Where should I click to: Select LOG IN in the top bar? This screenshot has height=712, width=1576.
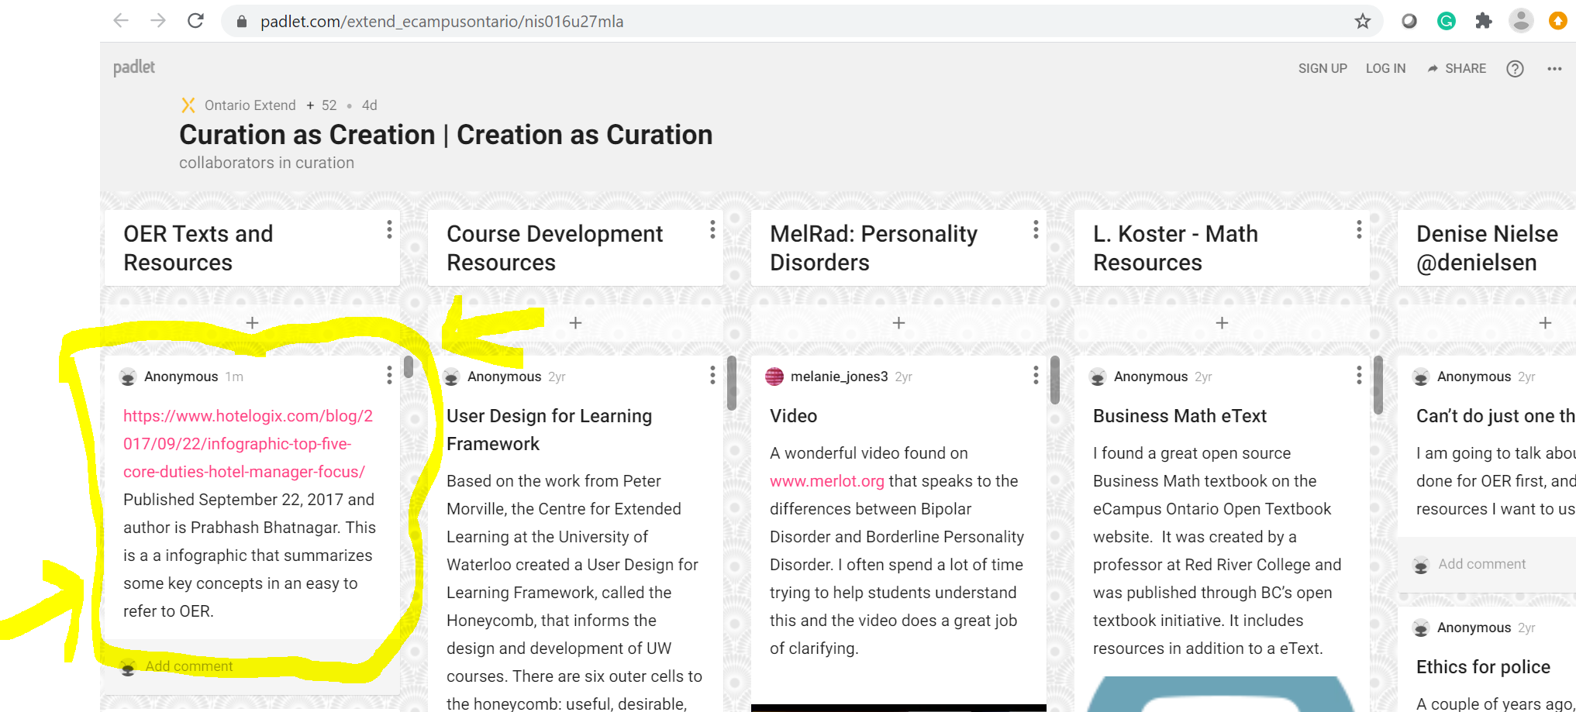[x=1385, y=68]
